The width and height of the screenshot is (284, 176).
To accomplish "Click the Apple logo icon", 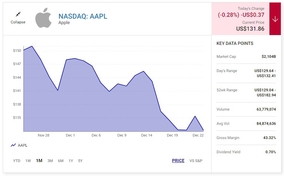I will pos(43,18).
